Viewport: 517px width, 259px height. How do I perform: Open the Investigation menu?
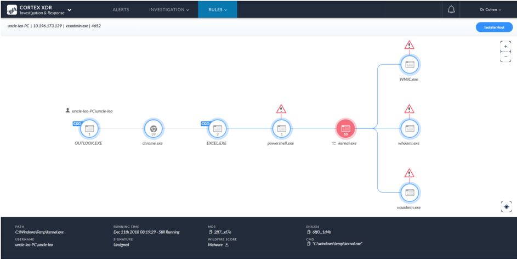(x=169, y=9)
